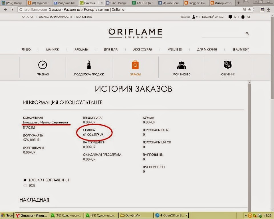Open the Поддержка продаж lipstick icon
Screen dimensions: 274x219
89,65
